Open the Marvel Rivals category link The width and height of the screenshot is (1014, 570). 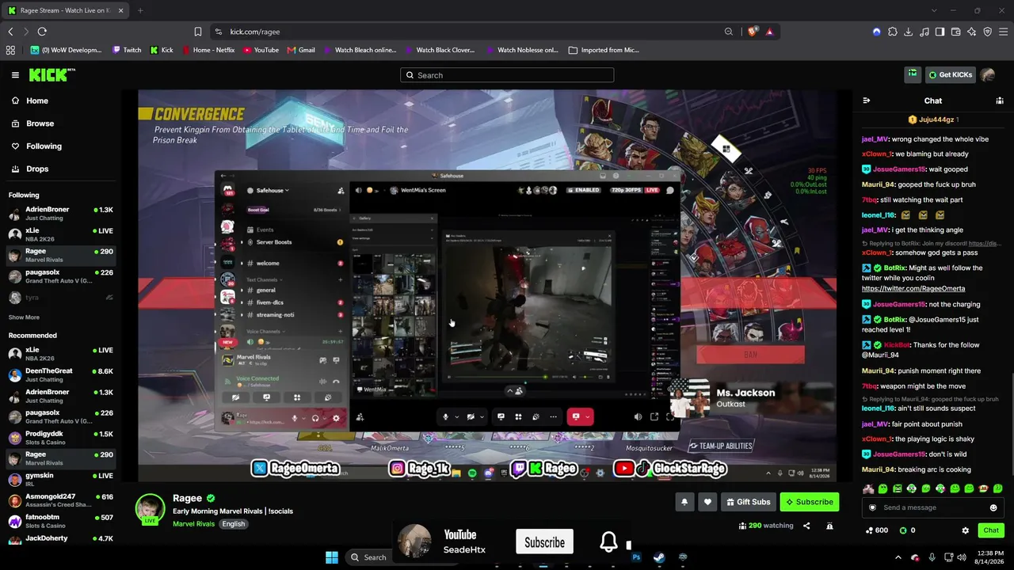coord(193,524)
